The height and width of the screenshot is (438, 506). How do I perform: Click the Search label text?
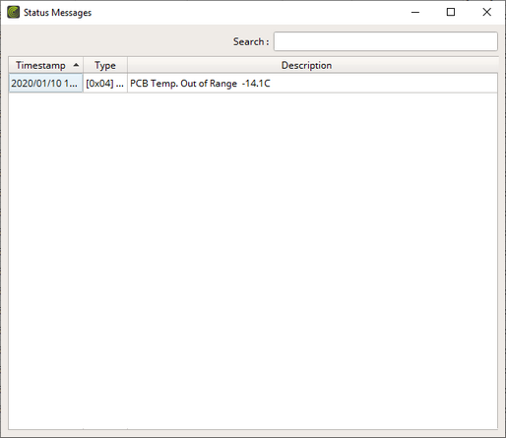pyautogui.click(x=251, y=41)
